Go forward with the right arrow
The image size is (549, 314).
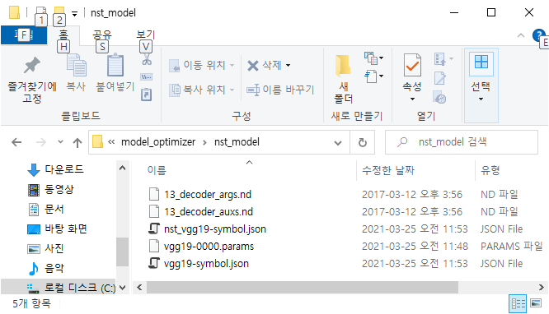[41, 142]
